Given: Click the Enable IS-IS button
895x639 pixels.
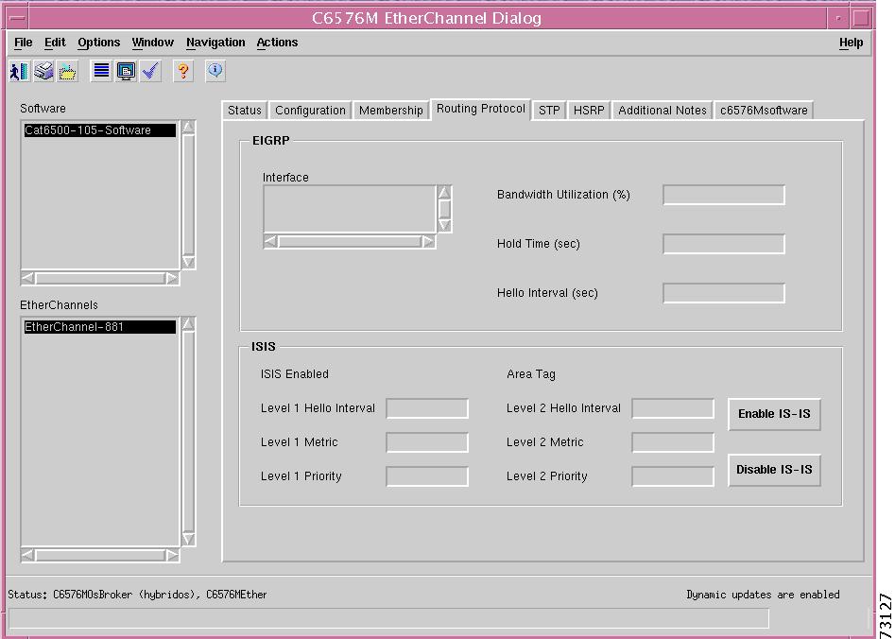Looking at the screenshot, I should coord(774,414).
